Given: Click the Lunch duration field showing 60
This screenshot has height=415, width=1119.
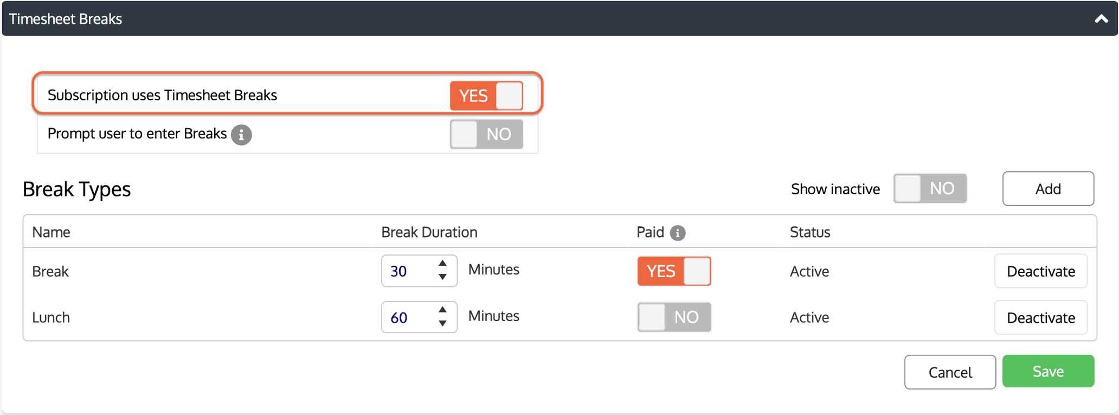Looking at the screenshot, I should (x=408, y=317).
